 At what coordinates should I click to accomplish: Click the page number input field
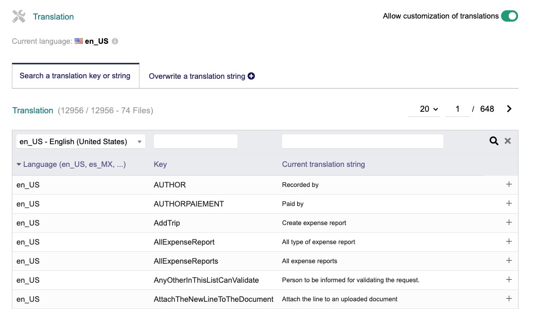coord(457,109)
